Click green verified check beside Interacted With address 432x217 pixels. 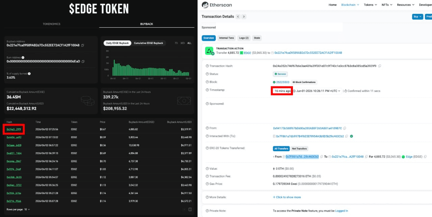351,136
